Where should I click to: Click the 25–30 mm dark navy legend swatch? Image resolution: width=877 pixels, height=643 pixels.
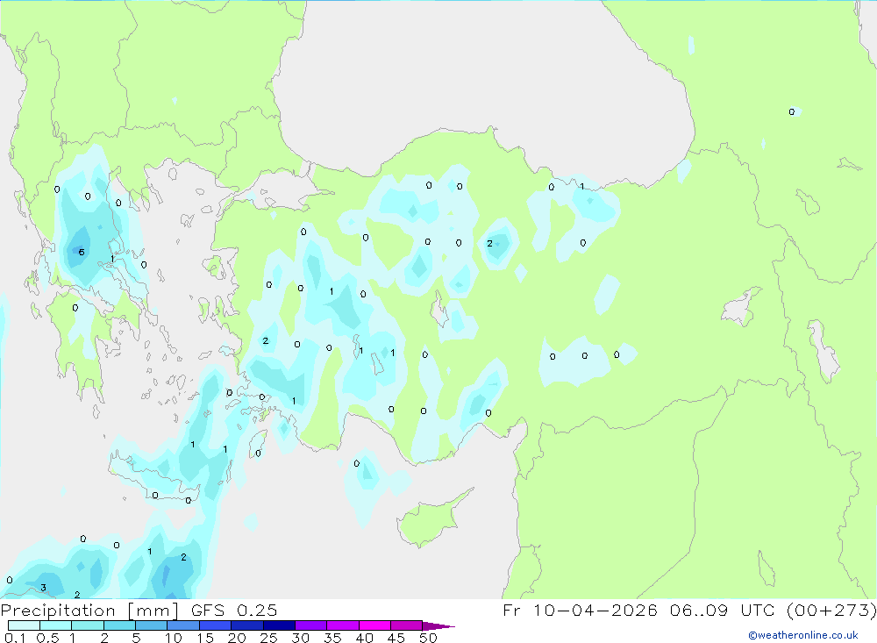279,625
